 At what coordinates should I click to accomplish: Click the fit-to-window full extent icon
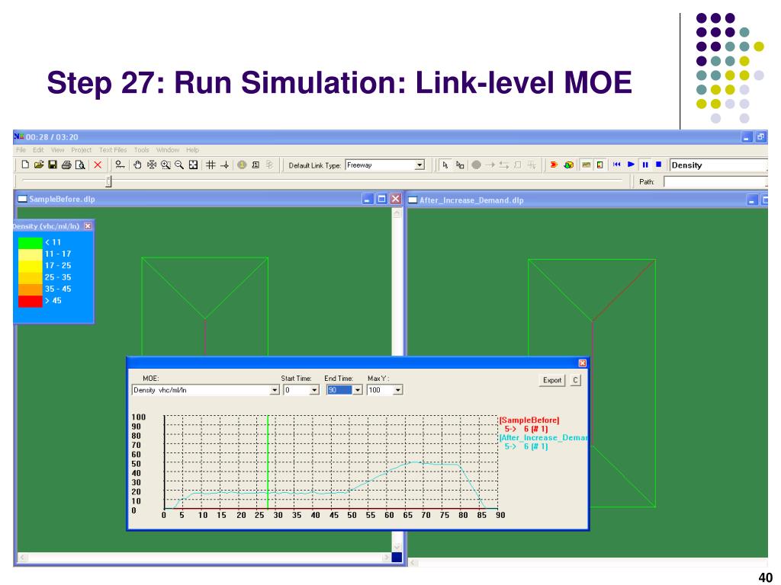pos(193,165)
